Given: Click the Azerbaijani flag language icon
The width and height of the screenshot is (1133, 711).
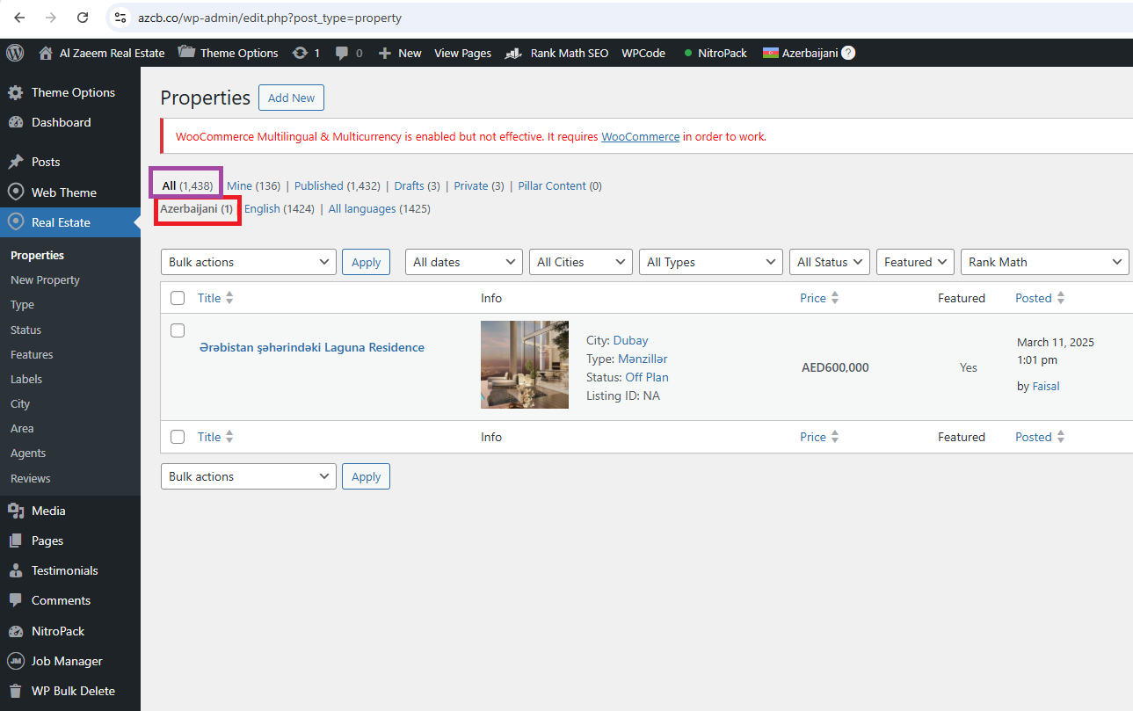Looking at the screenshot, I should coord(770,53).
